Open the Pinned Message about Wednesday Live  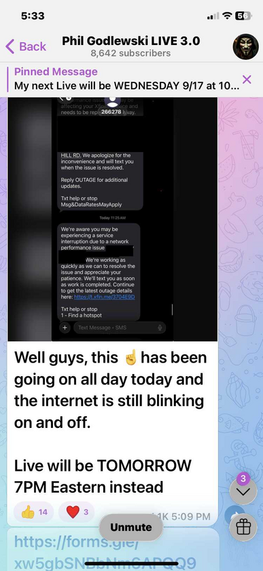126,80
